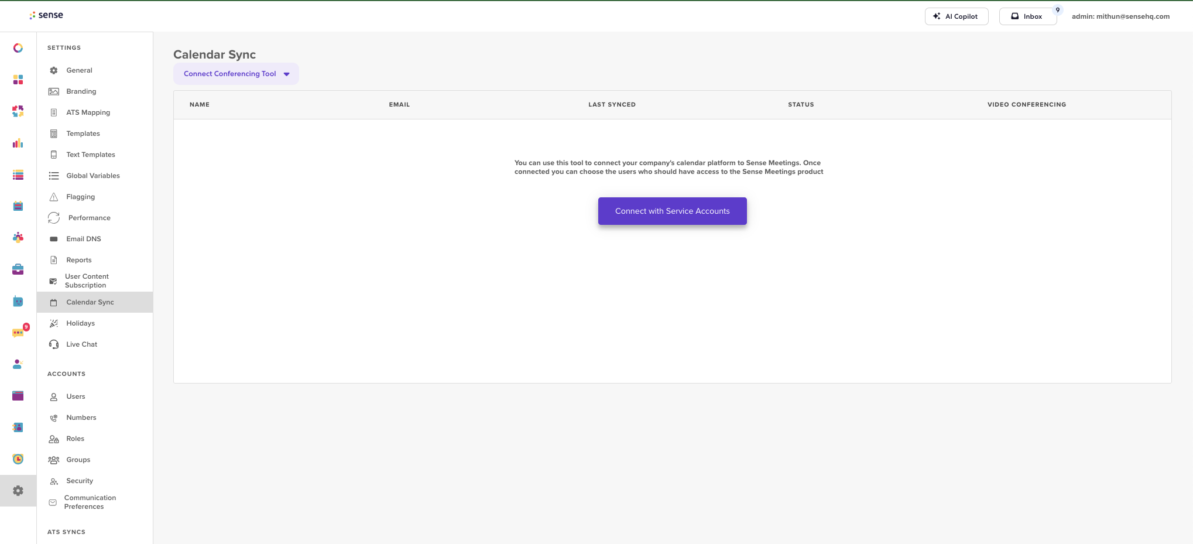Open the blue calendar icon in the left rail
This screenshot has height=544, width=1193.
[x=18, y=206]
